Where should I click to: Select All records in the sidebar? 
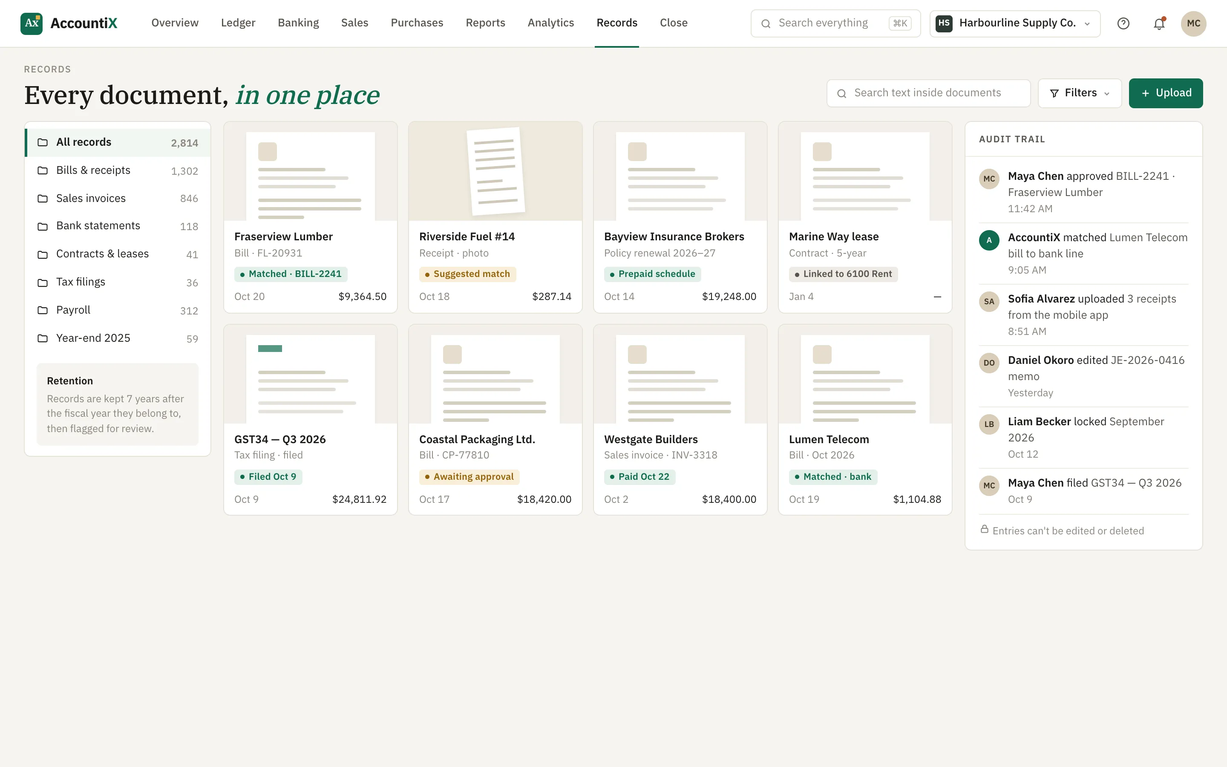click(x=118, y=143)
